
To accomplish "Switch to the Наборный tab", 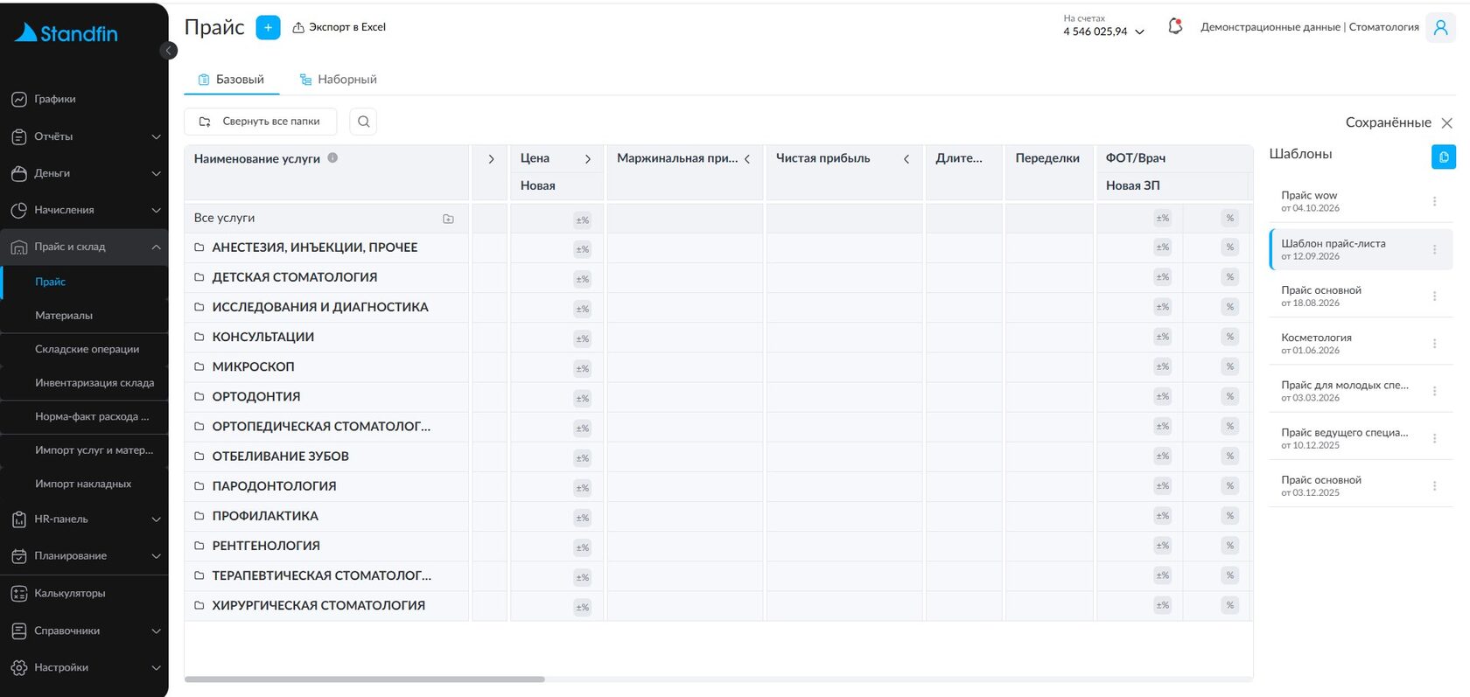I will 338,80.
